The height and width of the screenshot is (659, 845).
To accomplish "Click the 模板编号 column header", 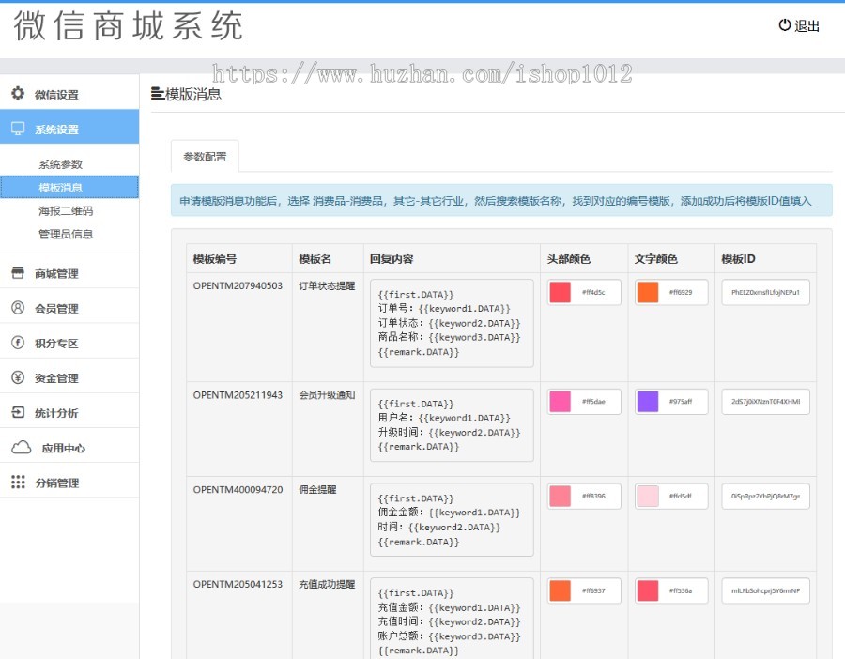I will tap(214, 259).
